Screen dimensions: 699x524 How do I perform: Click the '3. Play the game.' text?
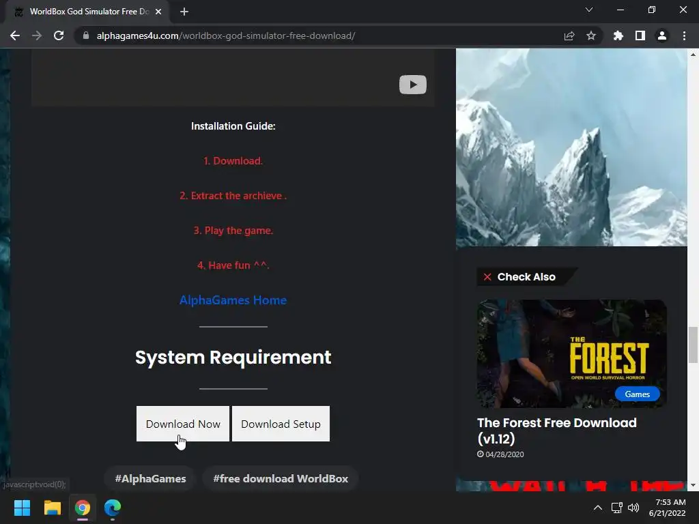pyautogui.click(x=233, y=231)
